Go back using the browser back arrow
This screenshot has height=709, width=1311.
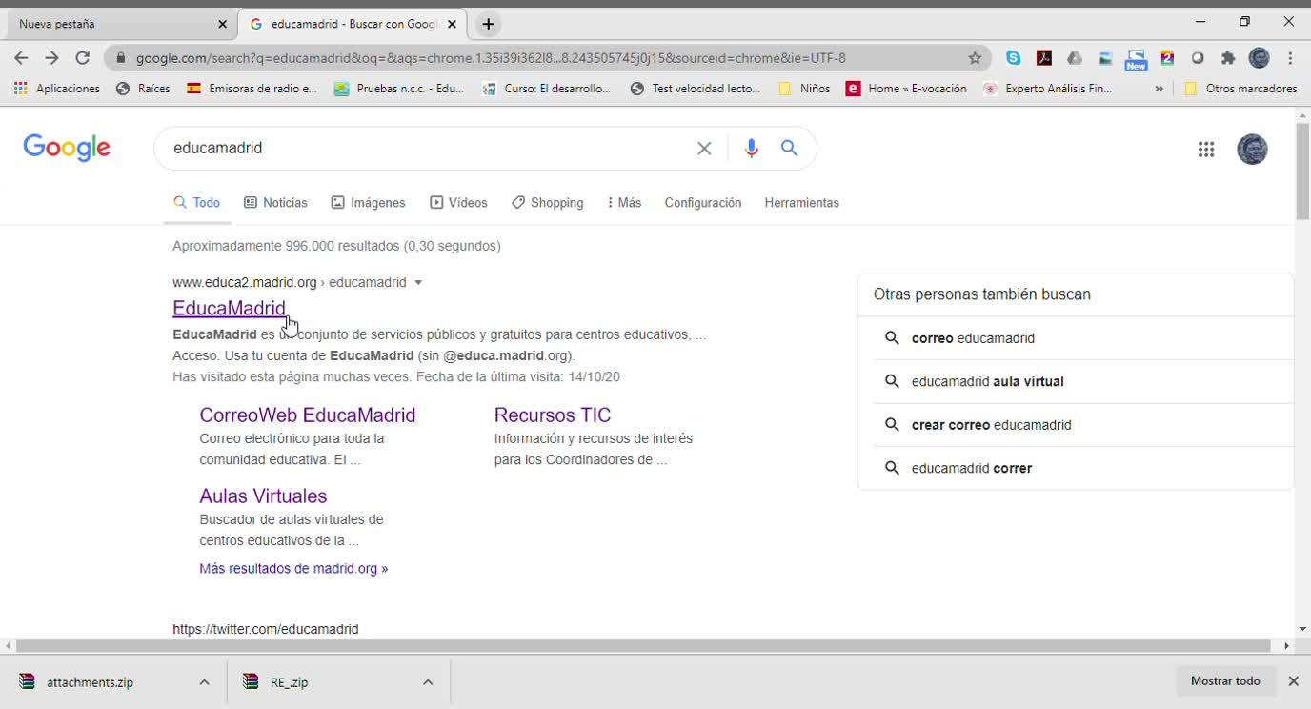[21, 58]
